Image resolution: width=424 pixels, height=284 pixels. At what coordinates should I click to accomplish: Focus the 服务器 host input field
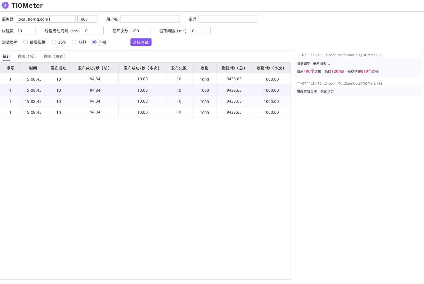pyautogui.click(x=46, y=19)
